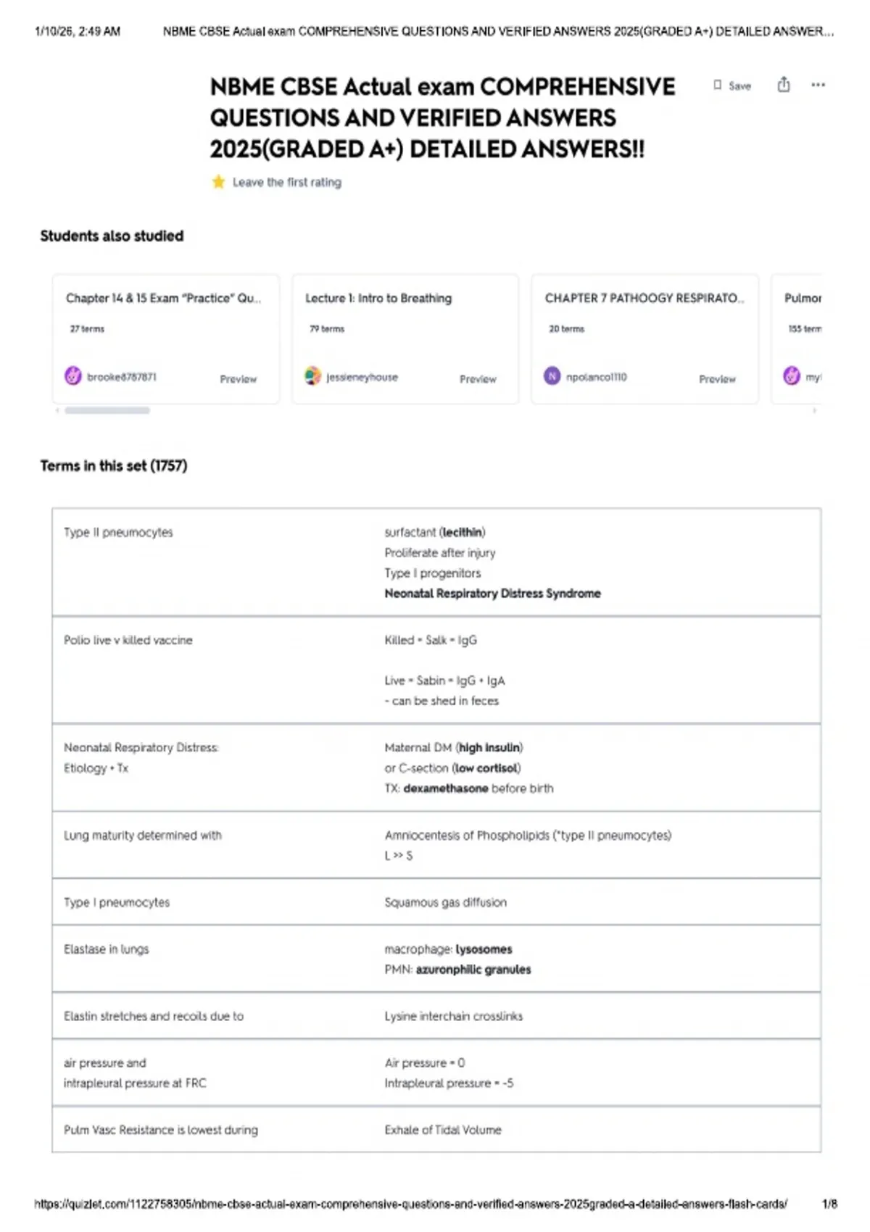The image size is (870, 1232).
Task: Click the carousel horizontal scrollbar thumb
Action: pos(107,410)
